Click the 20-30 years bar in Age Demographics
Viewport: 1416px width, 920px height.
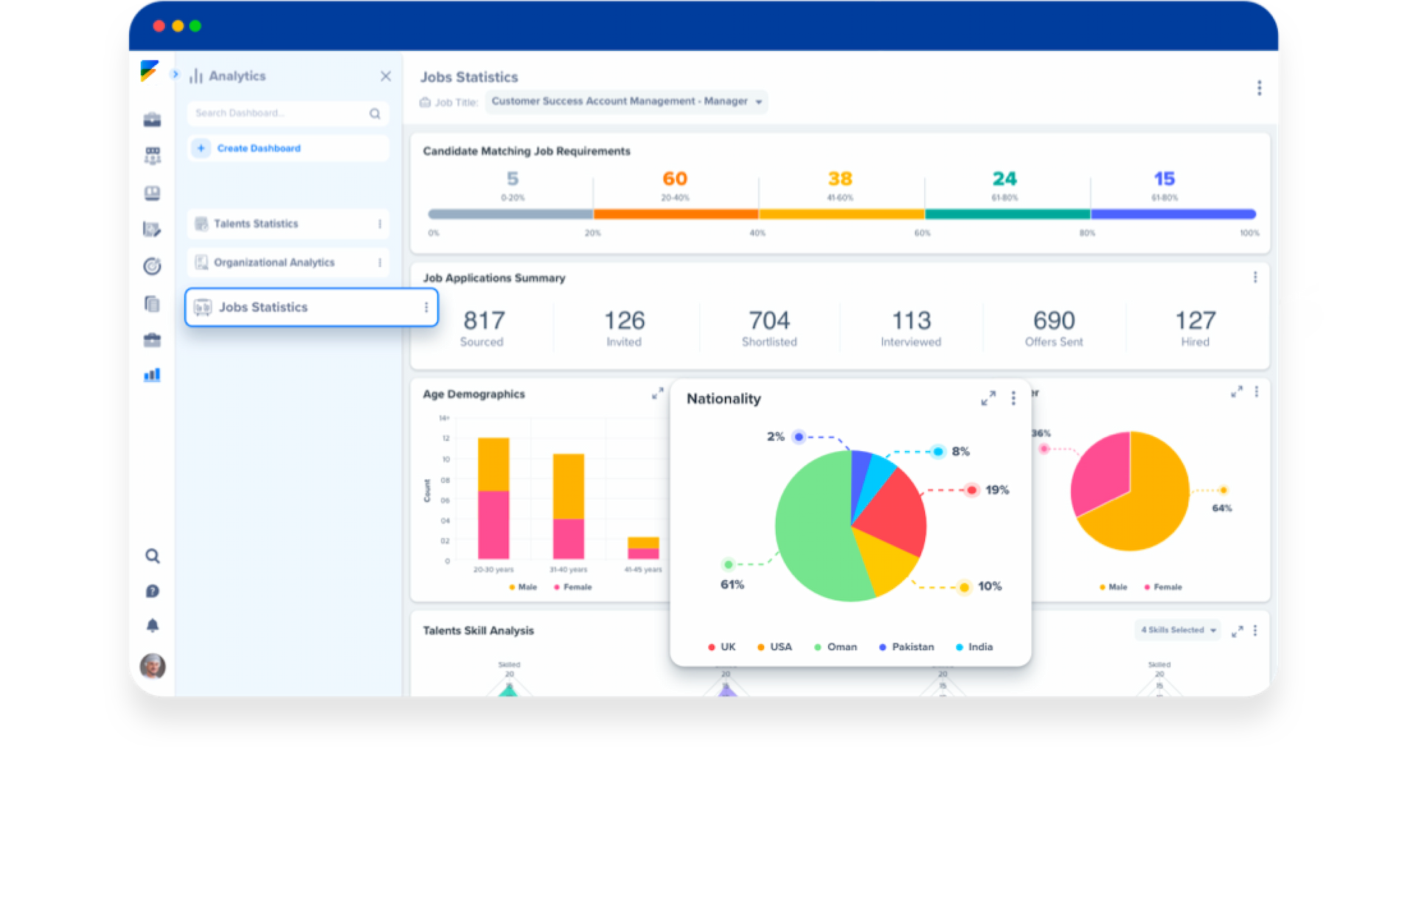pyautogui.click(x=493, y=498)
